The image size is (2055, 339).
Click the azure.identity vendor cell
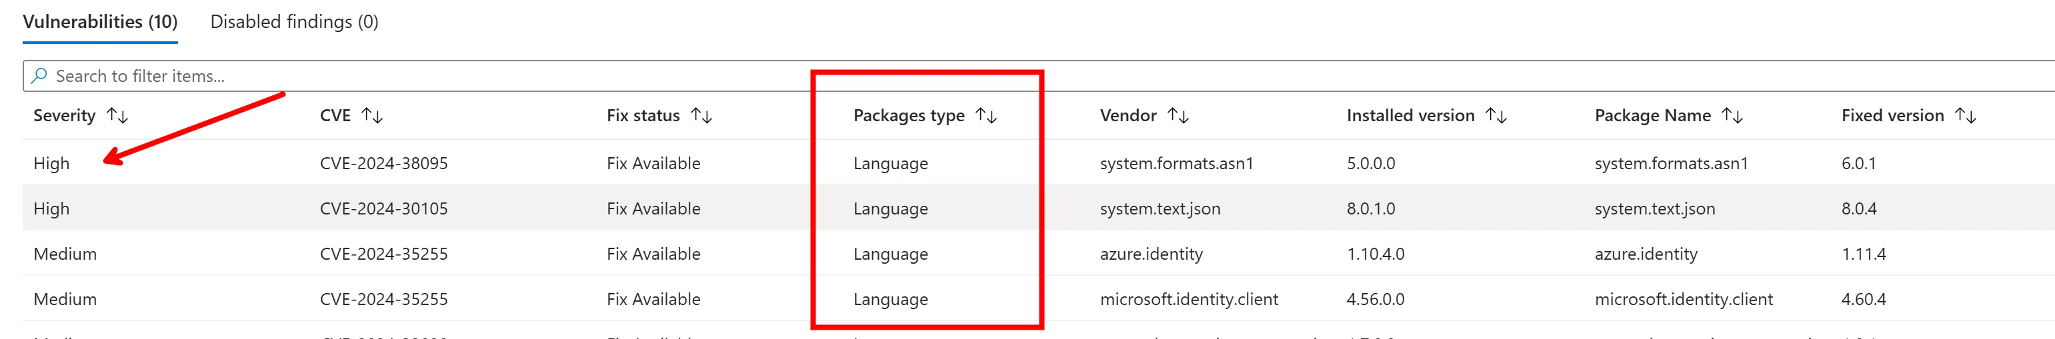point(1150,254)
